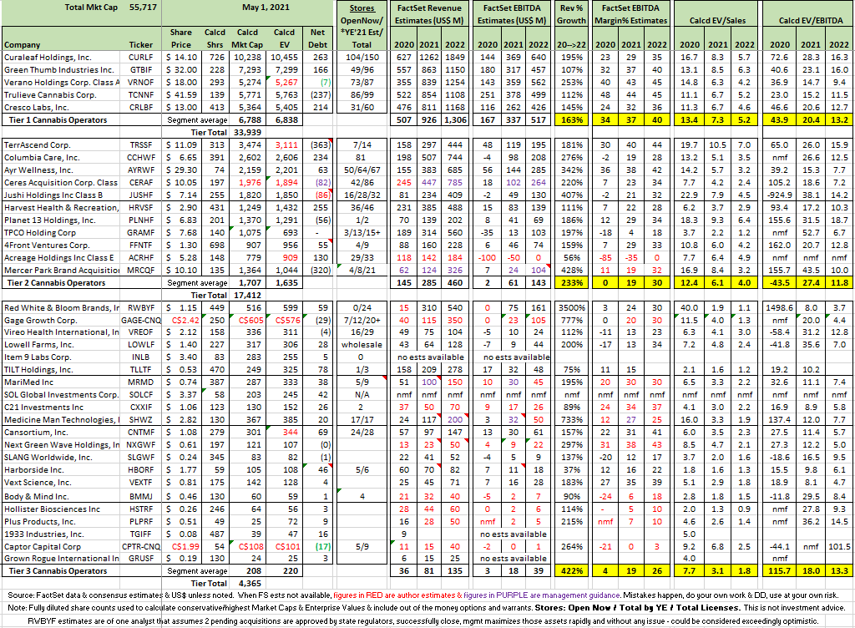Select the ticker cell GRUSF
Screen dimensions: 855x628
tap(140, 558)
